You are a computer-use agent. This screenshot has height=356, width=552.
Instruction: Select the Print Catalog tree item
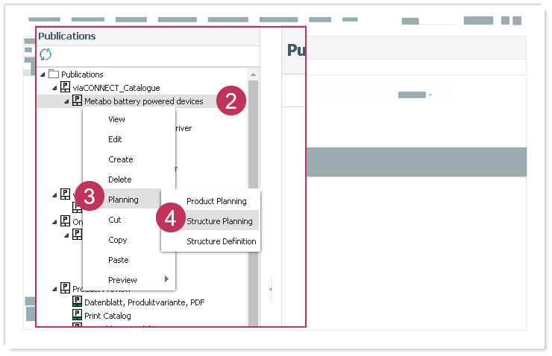[107, 316]
